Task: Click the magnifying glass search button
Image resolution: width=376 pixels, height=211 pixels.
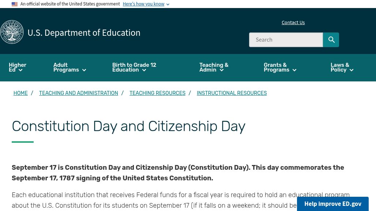Action: [x=331, y=40]
